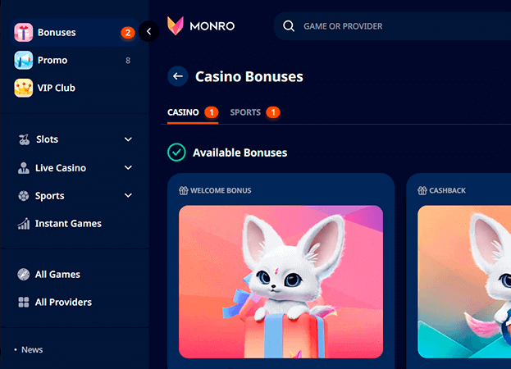Expand the Slots menu chevron
Viewport: 511px width, 369px height.
click(x=128, y=139)
